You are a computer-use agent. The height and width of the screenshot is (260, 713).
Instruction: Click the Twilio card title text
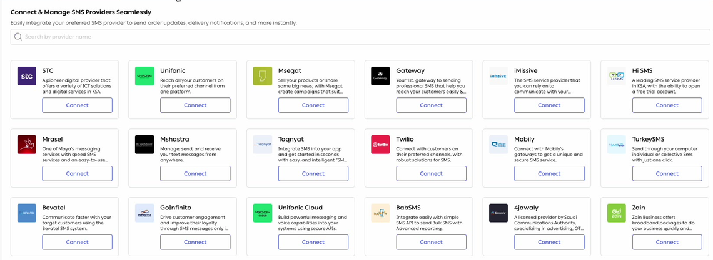pyautogui.click(x=405, y=139)
